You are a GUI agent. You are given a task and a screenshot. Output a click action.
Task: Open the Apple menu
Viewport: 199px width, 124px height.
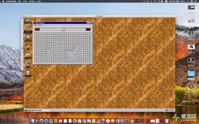3,1
